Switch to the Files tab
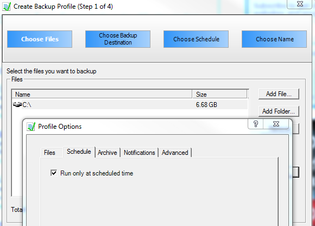315x226 pixels. [49, 153]
